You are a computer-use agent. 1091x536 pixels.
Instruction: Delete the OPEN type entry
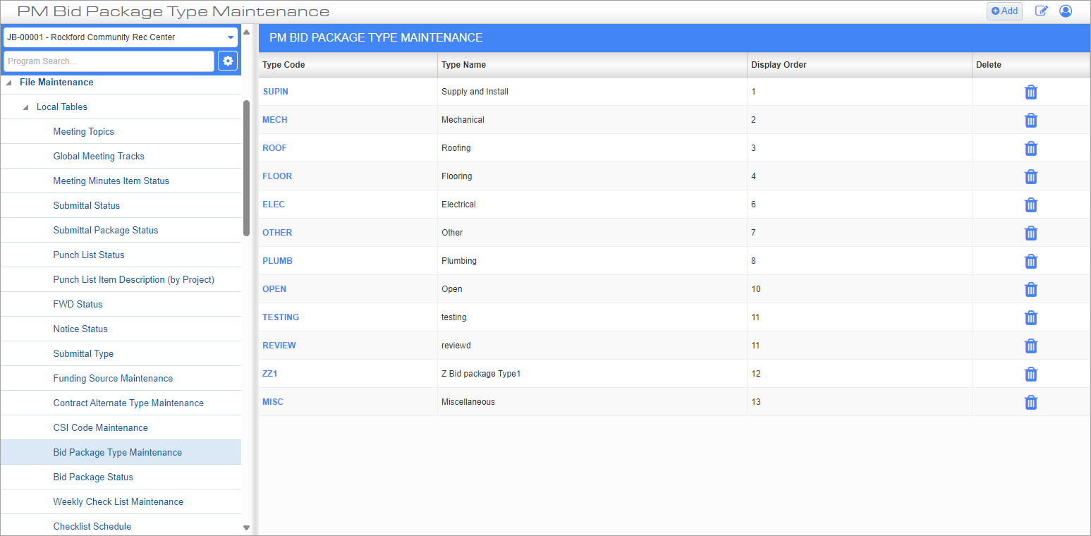[x=1030, y=289]
